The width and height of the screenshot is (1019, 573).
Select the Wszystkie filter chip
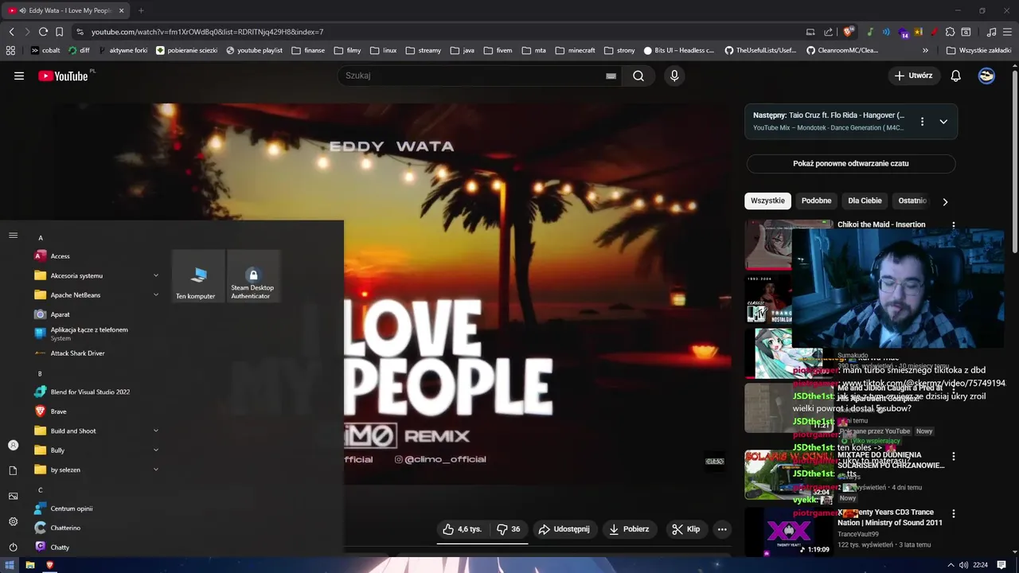pos(767,201)
